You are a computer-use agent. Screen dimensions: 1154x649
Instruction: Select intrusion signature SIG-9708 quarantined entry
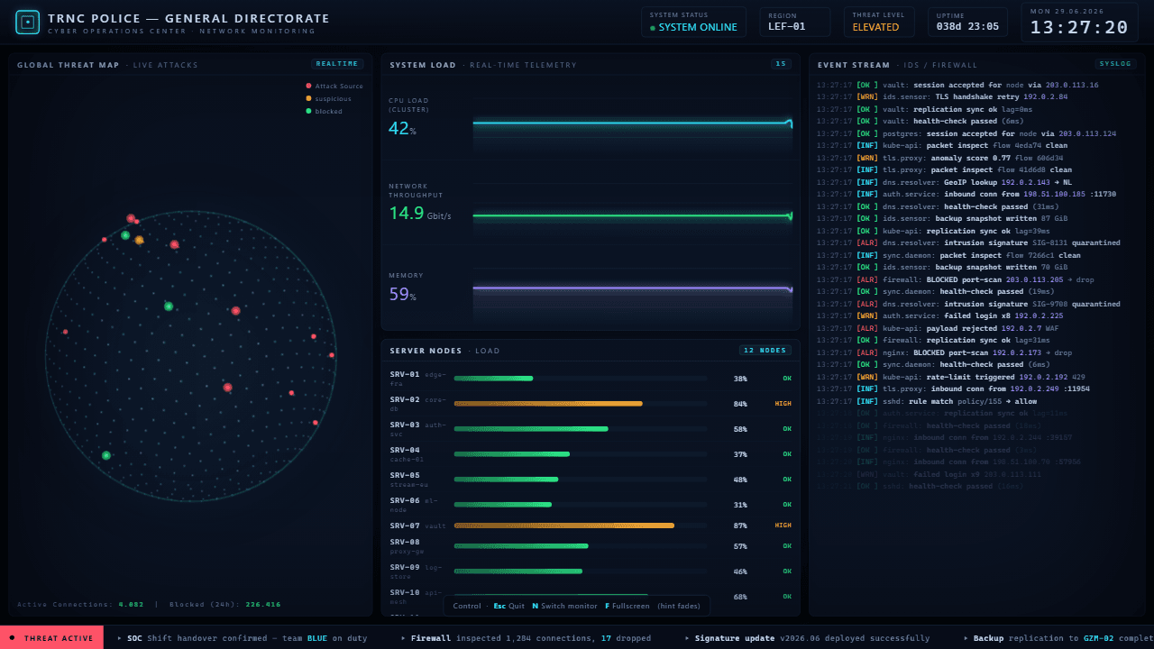point(968,304)
